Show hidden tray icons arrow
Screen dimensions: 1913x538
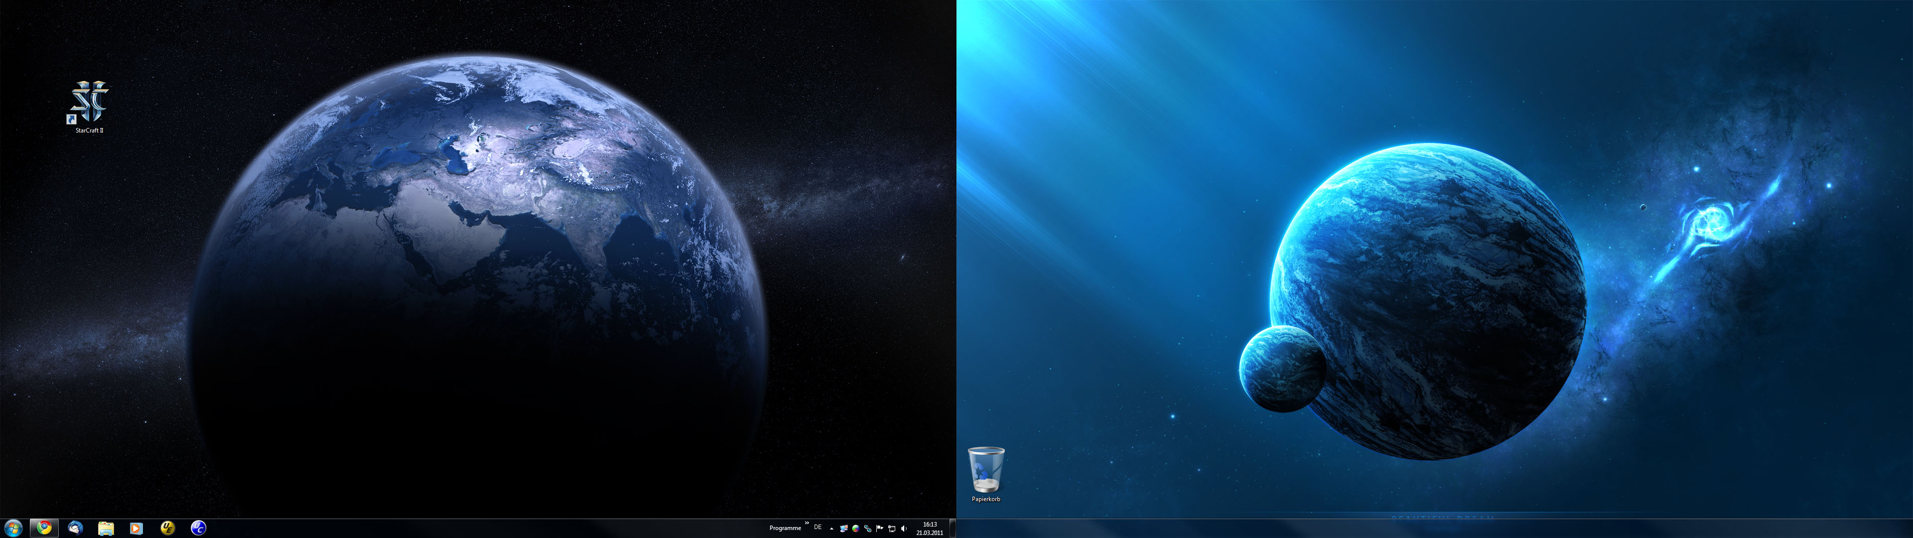(832, 529)
